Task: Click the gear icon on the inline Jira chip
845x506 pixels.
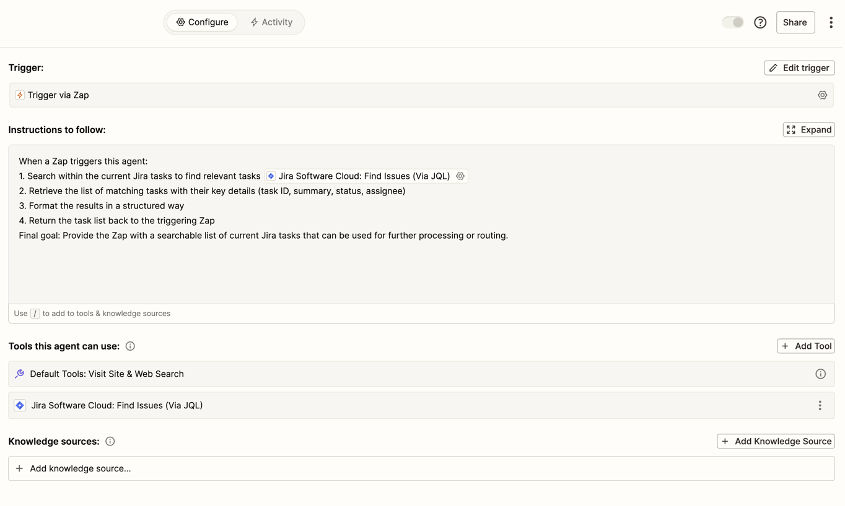Action: (x=460, y=176)
